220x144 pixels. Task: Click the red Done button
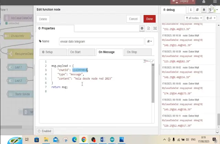pyautogui.click(x=150, y=19)
